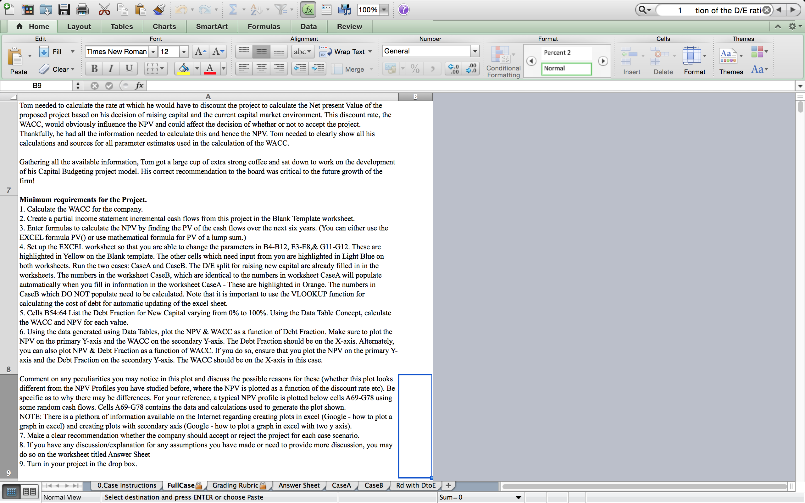Toggle Bold formatting

94,69
